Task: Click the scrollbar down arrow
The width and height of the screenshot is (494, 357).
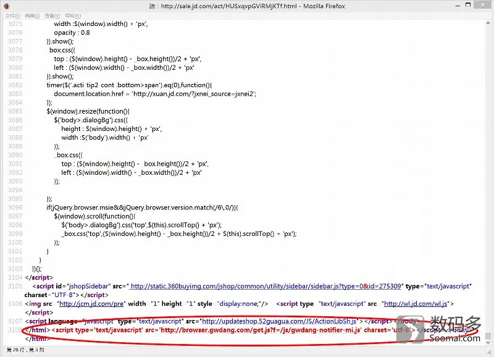Action: [x=488, y=343]
